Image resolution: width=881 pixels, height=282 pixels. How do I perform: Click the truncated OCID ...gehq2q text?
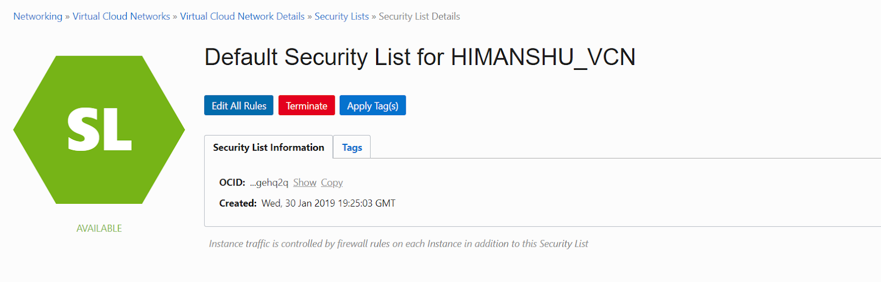tap(269, 182)
